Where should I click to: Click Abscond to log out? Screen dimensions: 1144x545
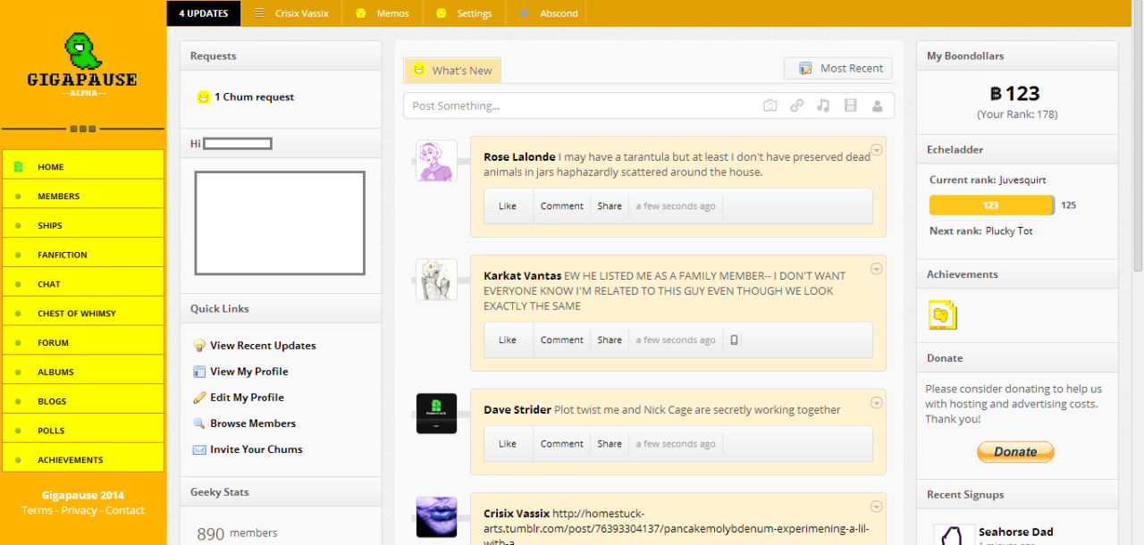[x=549, y=13]
